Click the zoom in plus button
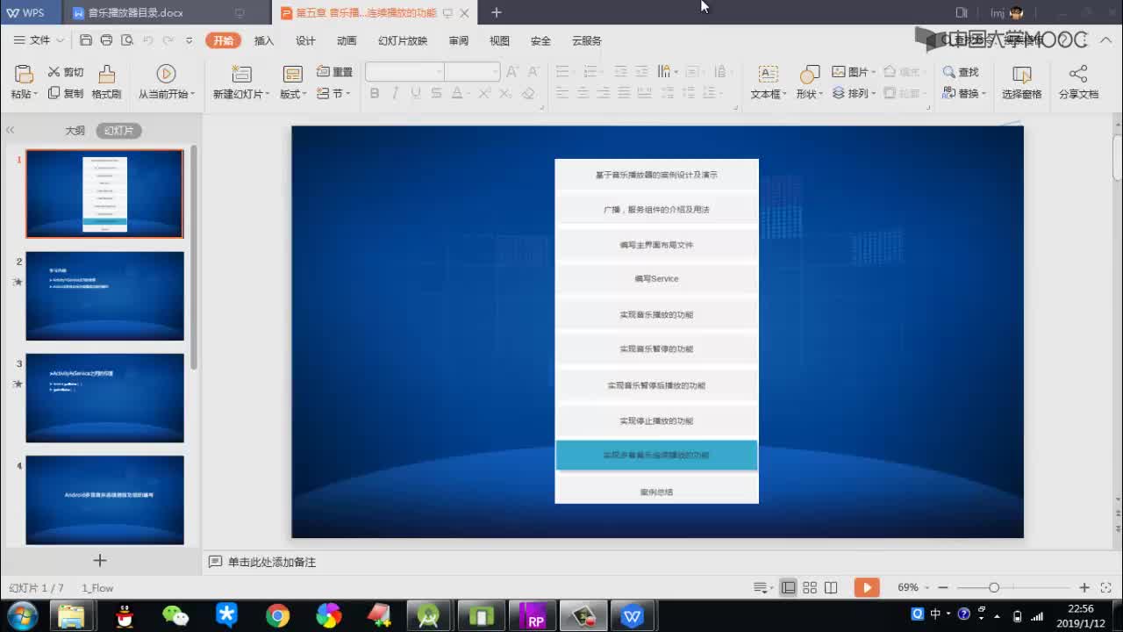 (1084, 587)
